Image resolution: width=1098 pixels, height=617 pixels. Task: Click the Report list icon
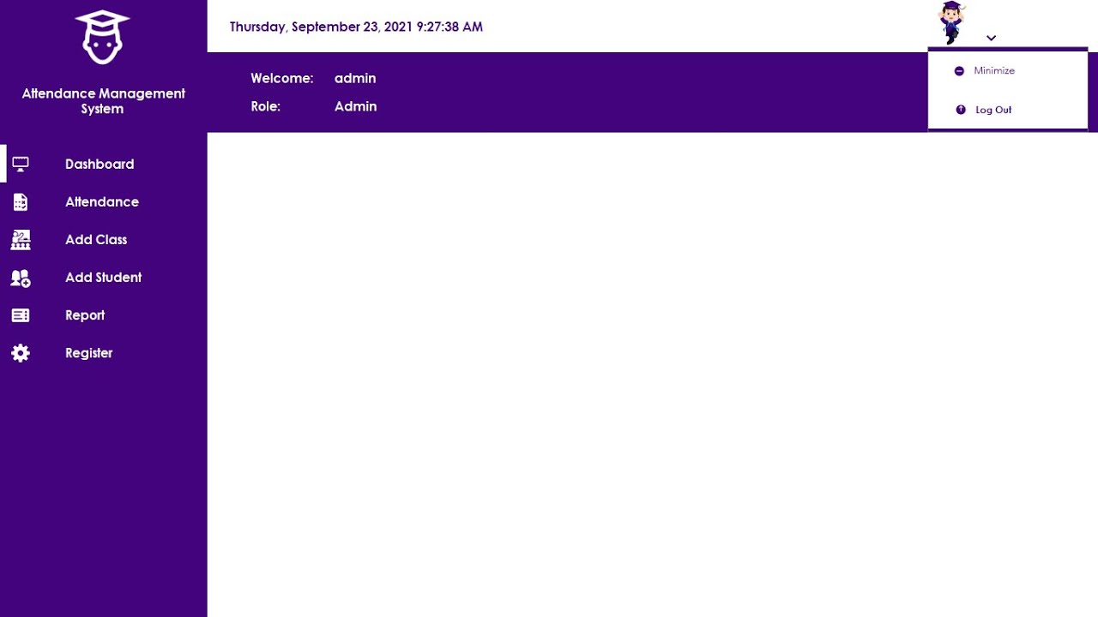pos(21,315)
